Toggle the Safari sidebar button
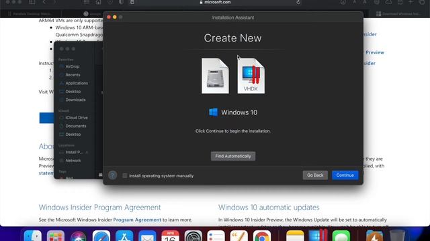Viewport: 430px width, 241px height. tap(32, 2)
